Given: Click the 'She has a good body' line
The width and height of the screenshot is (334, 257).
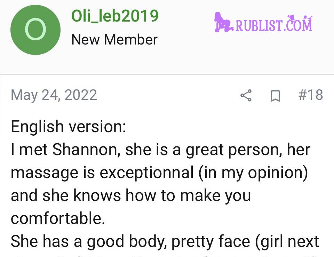Looking at the screenshot, I should [x=89, y=242].
